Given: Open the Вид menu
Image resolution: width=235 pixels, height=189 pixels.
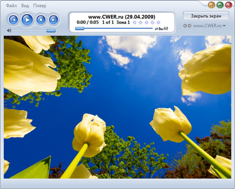Looking at the screenshot, I should (25, 6).
